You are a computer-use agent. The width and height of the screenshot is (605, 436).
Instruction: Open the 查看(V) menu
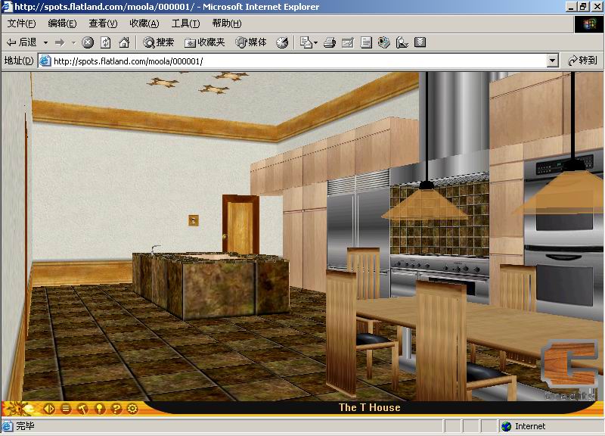click(103, 23)
